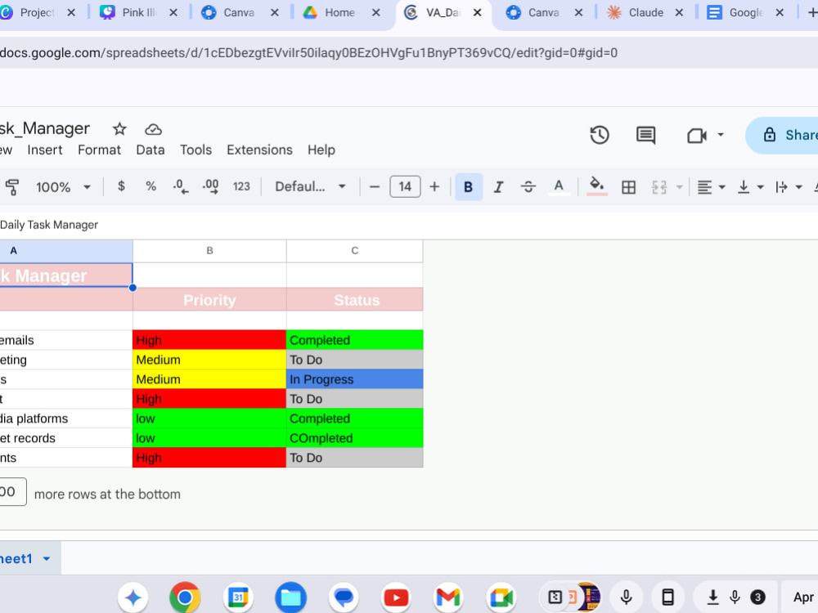The image size is (818, 613).
Task: Open the Default font dropdown
Action: pos(310,186)
